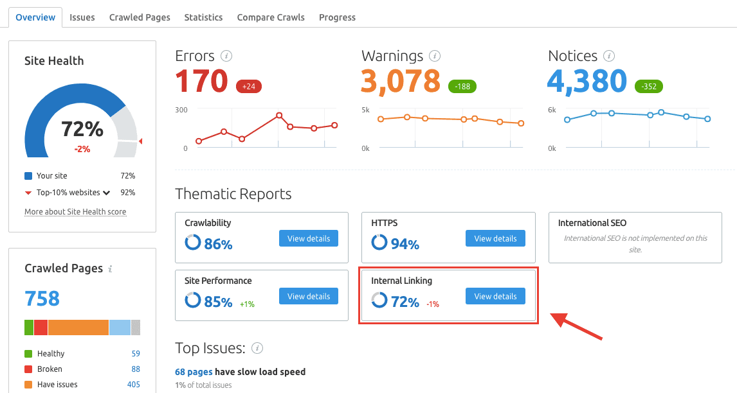Click the info icon next to Notices
The width and height of the screenshot is (737, 393).
[x=608, y=56]
